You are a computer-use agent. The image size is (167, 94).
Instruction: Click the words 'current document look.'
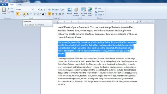(70, 37)
